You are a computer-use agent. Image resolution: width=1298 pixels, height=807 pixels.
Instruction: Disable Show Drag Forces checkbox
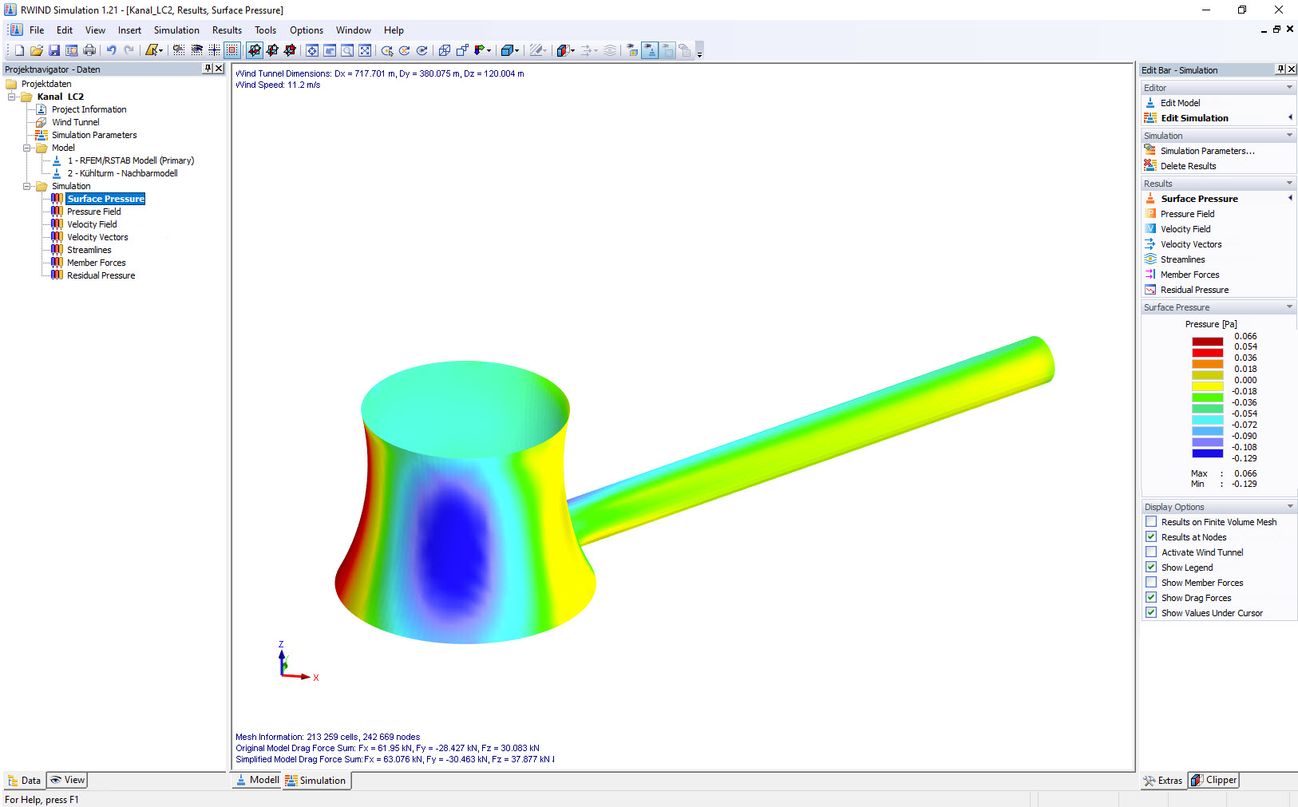(1151, 598)
